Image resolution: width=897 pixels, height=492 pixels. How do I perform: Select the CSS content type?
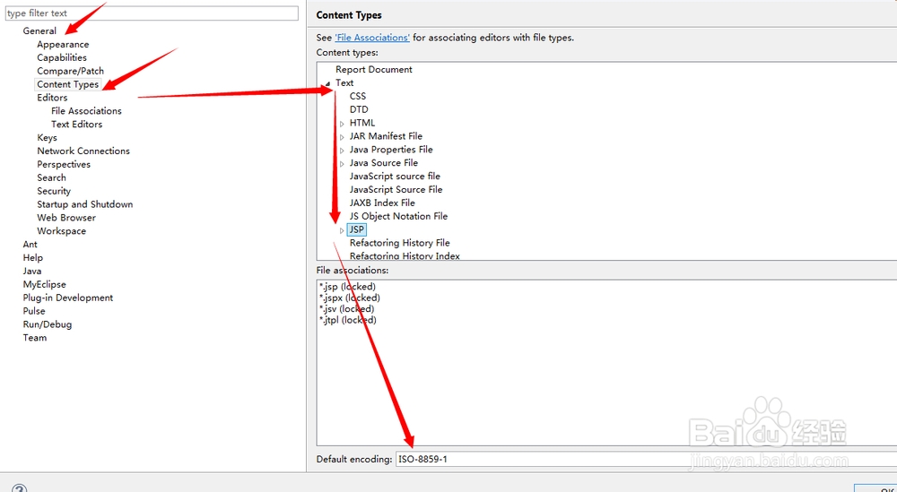(358, 96)
